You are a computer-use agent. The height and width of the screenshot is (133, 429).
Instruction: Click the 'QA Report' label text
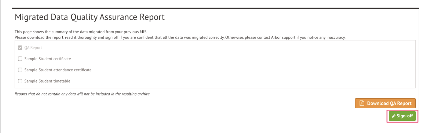[33, 48]
